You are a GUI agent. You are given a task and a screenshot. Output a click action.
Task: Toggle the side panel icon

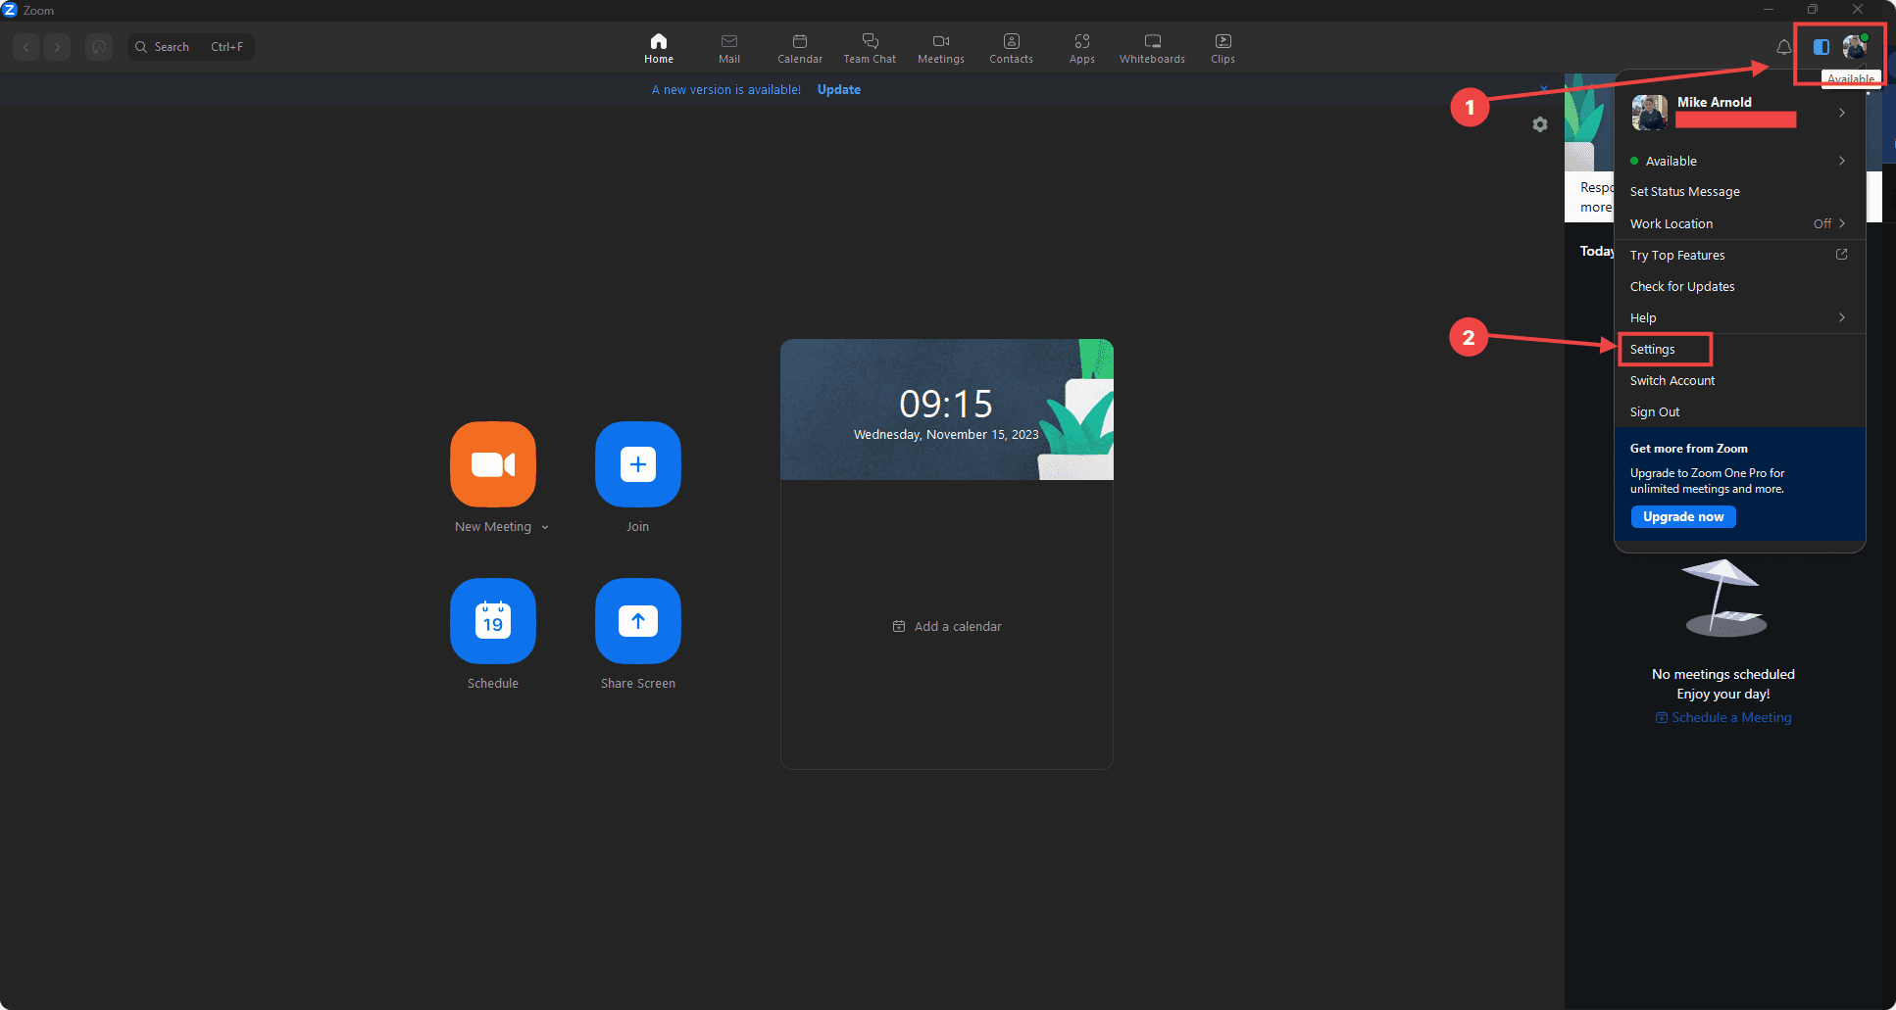coord(1821,46)
